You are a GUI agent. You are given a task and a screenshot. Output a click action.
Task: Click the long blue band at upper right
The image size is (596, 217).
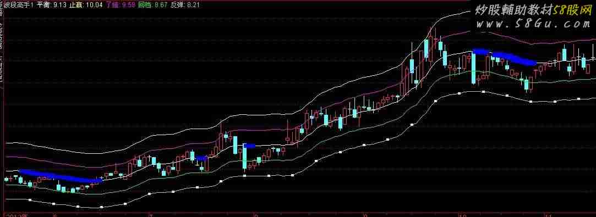(505, 57)
